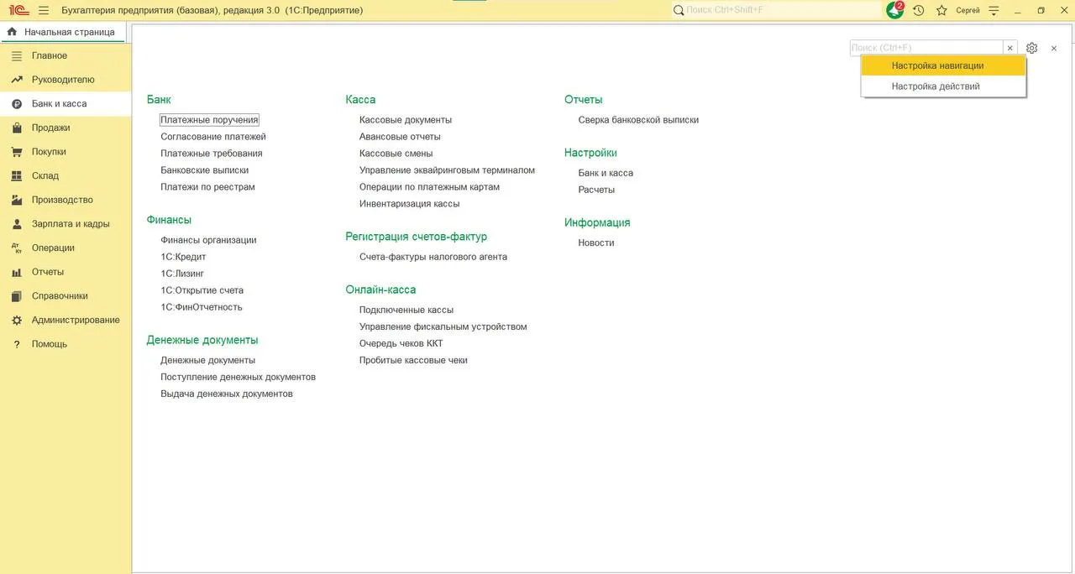
Task: Open notifications icon with badge 2
Action: point(895,10)
